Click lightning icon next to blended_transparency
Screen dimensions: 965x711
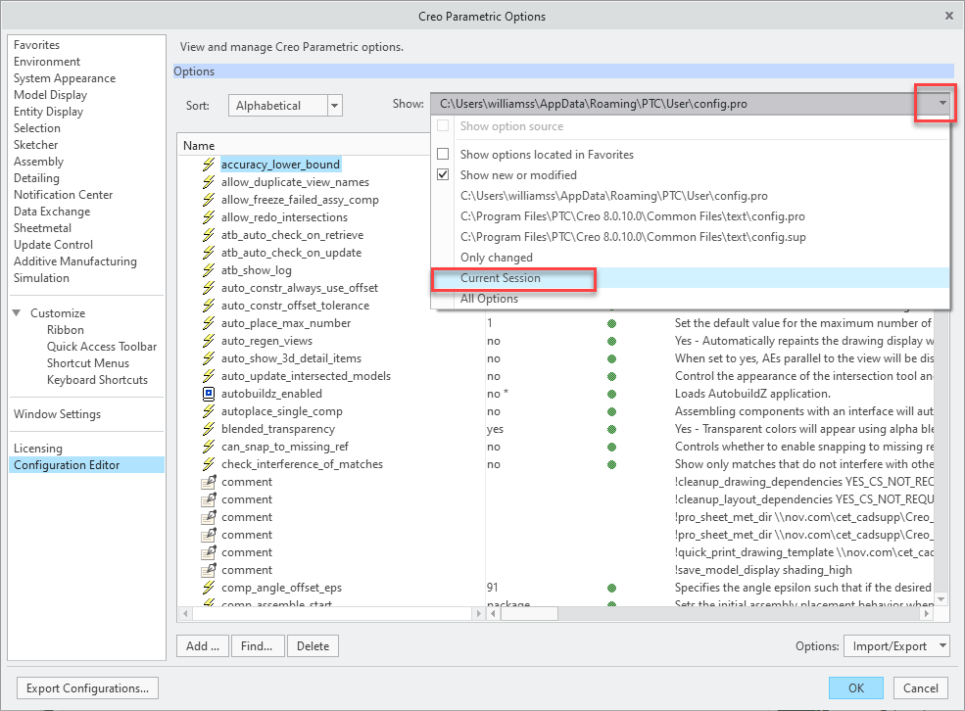(x=208, y=429)
